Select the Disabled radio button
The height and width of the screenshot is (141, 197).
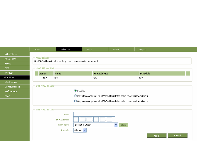point(75,90)
